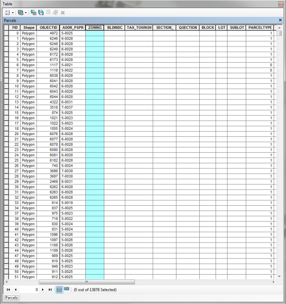Open the Related Tables dropdown arrow

[x=26, y=13]
